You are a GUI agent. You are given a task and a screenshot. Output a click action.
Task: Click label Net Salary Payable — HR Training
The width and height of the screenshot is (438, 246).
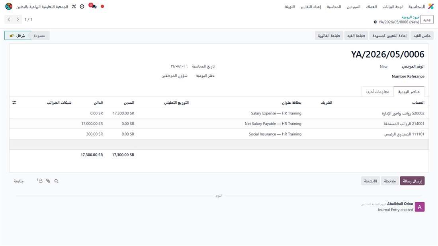273,124
